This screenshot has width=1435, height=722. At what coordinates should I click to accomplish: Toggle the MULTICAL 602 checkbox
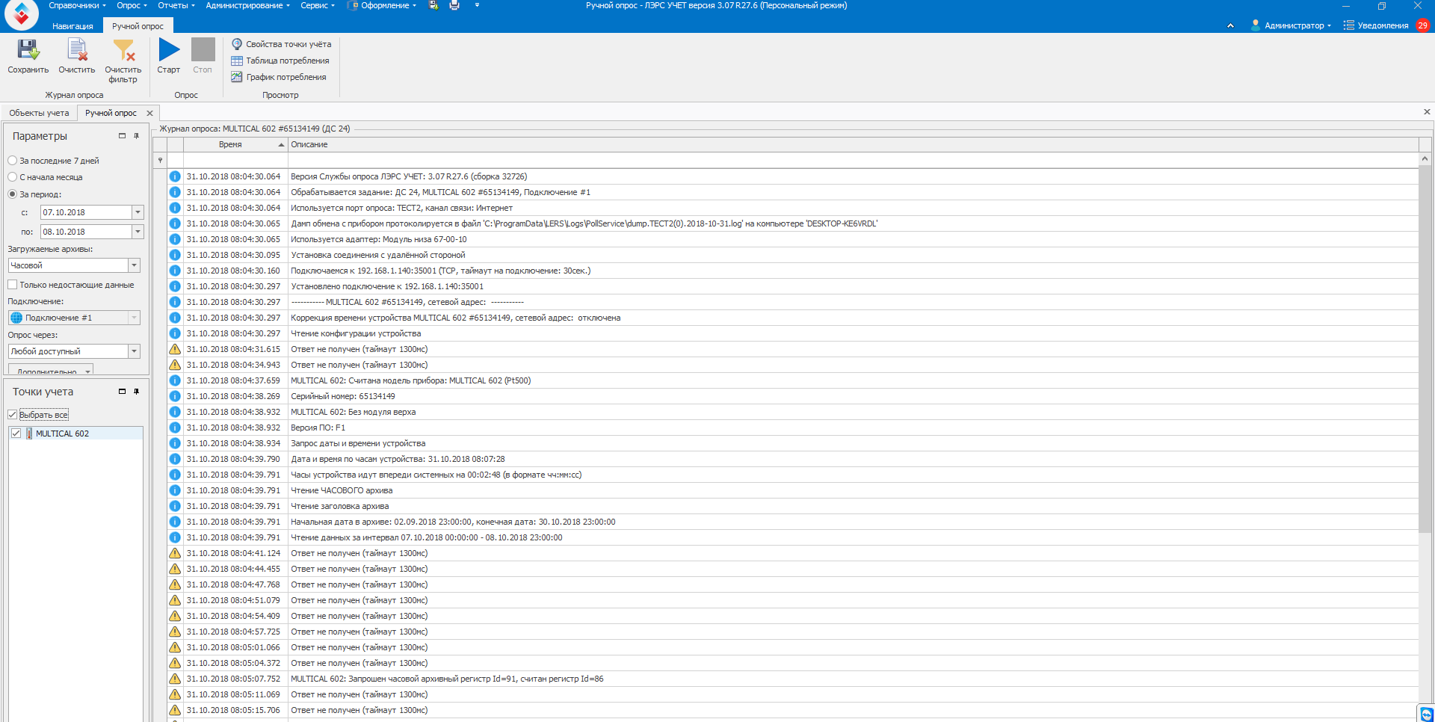[x=16, y=433]
